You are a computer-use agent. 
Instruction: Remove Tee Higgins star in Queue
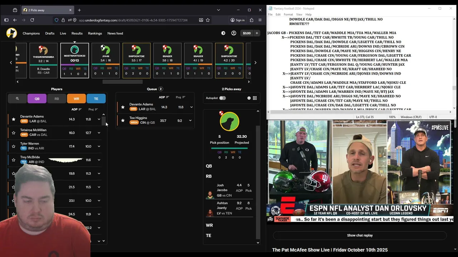(x=123, y=121)
